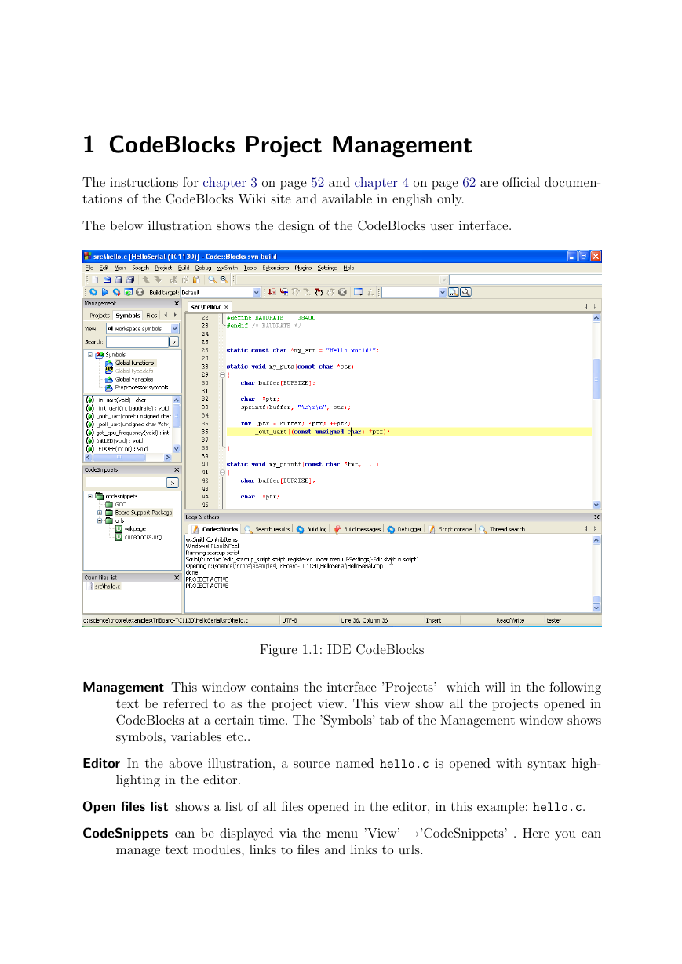The height and width of the screenshot is (964, 682).
Task: Collapse the code fold at line 41
Action: pos(223,472)
